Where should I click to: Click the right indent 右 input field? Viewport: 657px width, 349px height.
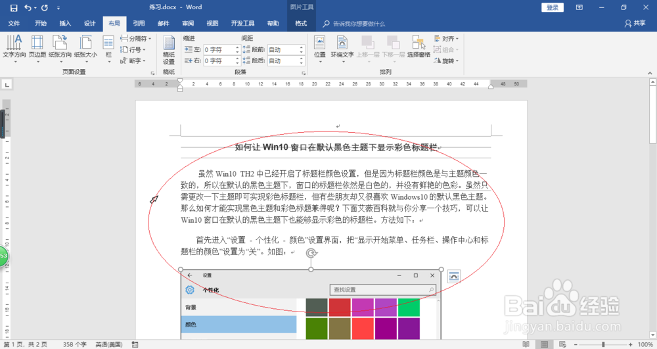pyautogui.click(x=219, y=60)
